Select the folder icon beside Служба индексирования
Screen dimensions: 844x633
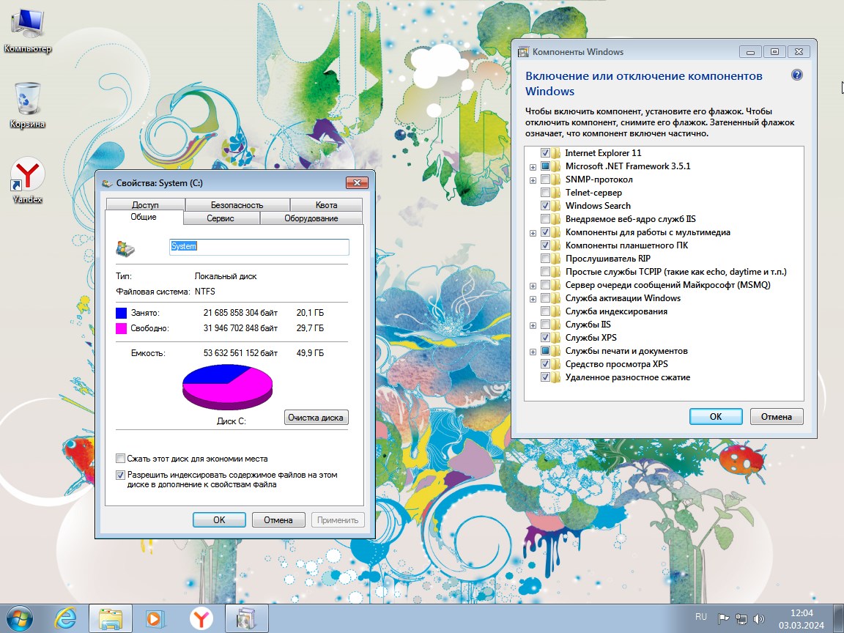pyautogui.click(x=555, y=311)
